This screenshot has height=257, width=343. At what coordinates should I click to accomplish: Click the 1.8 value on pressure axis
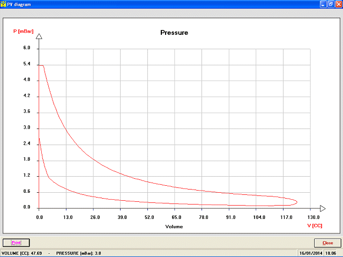(27, 160)
